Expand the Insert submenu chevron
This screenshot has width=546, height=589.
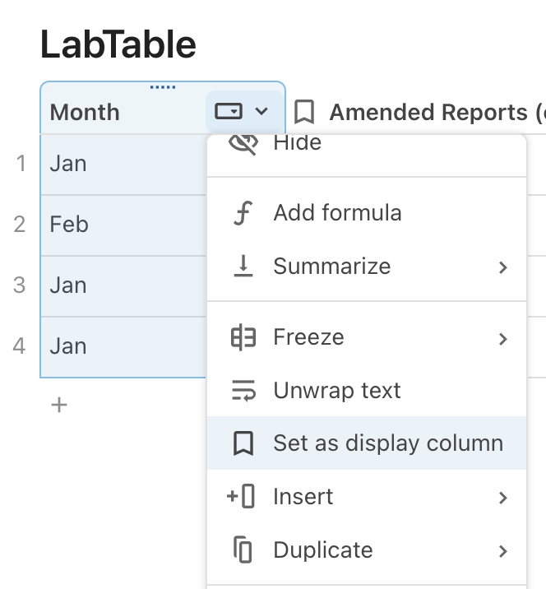503,498
